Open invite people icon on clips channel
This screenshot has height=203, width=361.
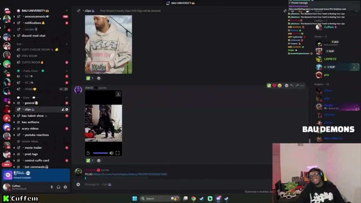[x=63, y=109]
